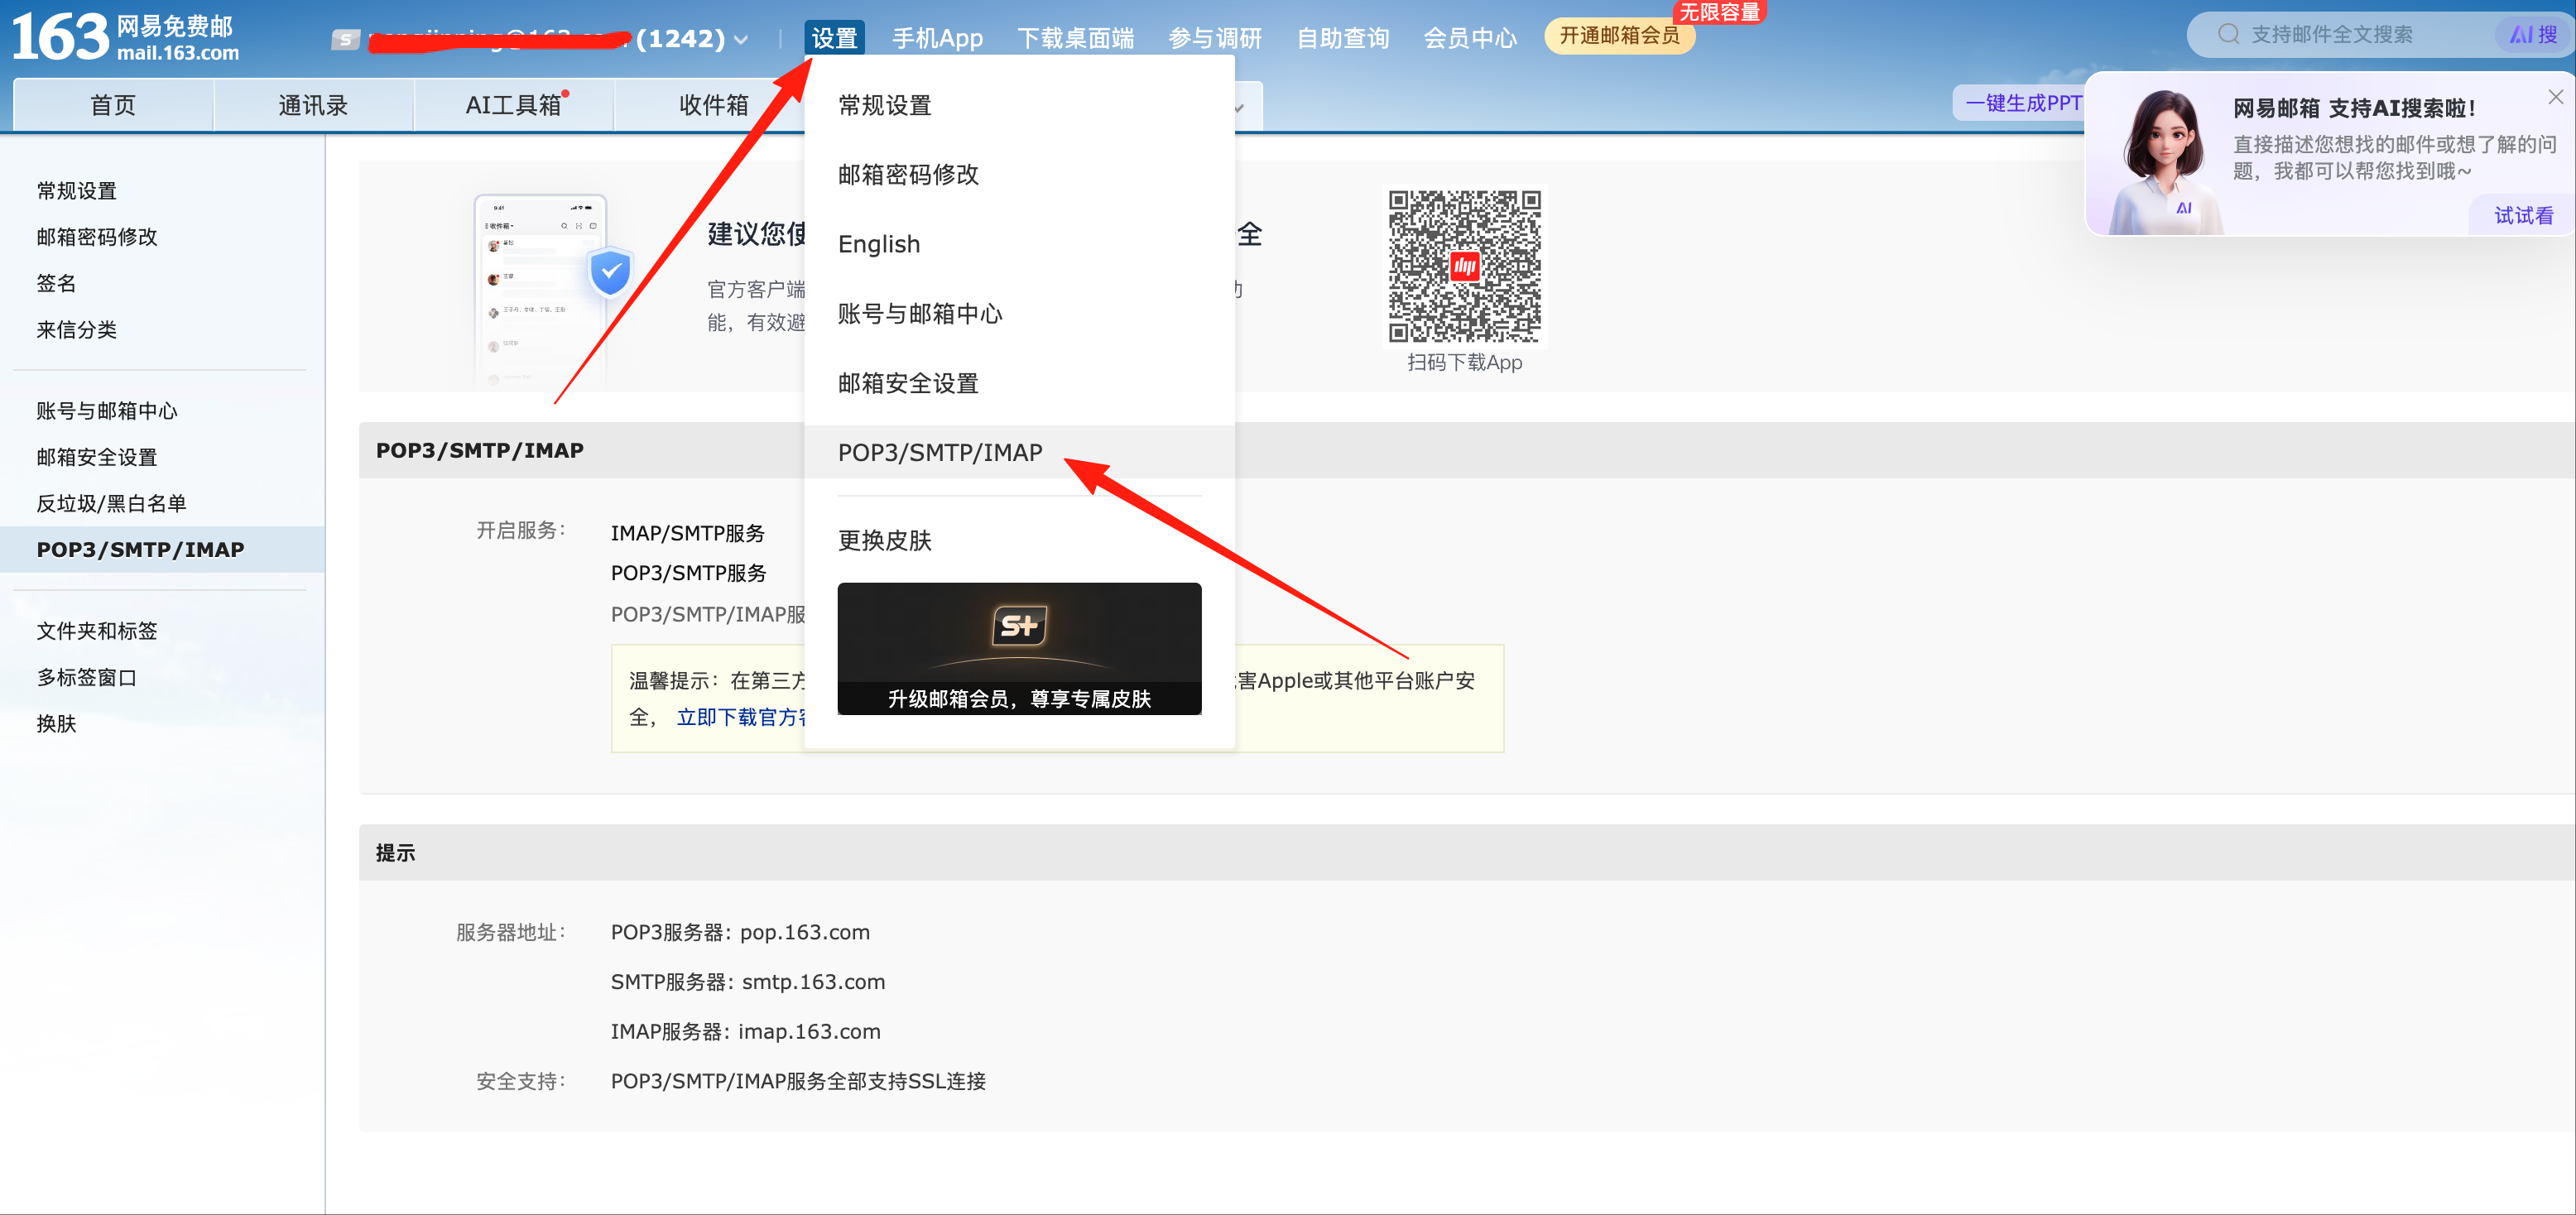Expand the account dropdown arrow
The height and width of the screenshot is (1215, 2576).
click(741, 40)
